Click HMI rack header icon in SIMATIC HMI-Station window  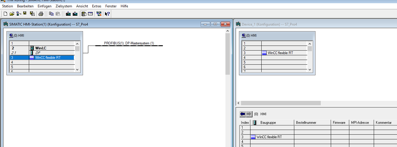[11, 35]
